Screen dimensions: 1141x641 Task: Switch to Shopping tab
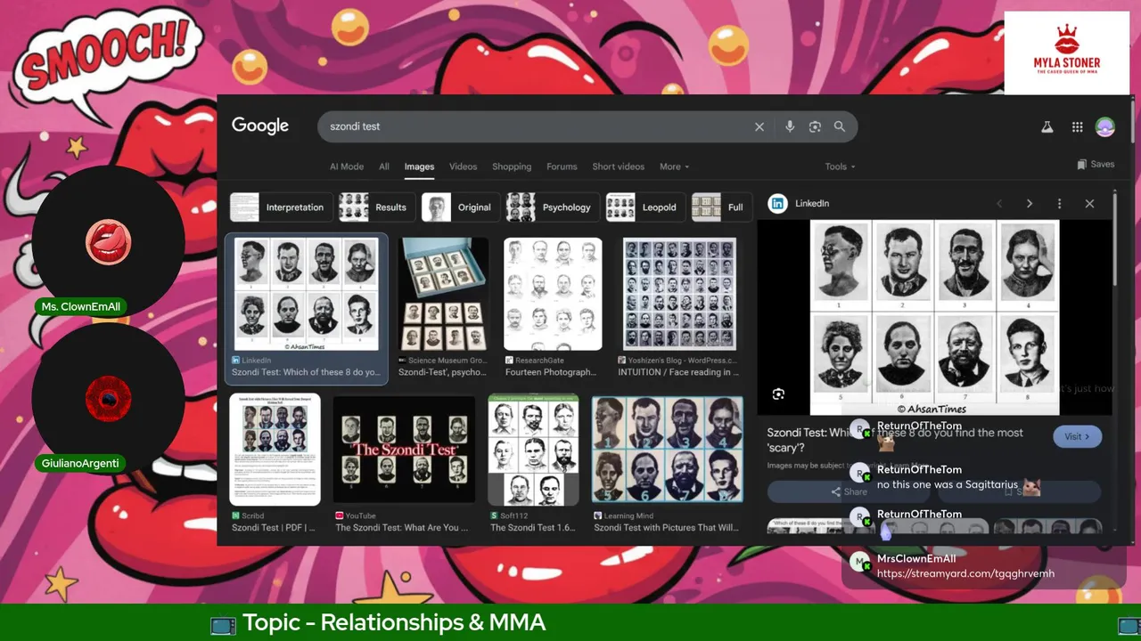tap(512, 166)
